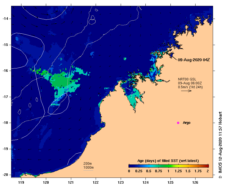The width and height of the screenshot is (225, 187).
Task: Click the dark blue end of colorbar
Action: tap(131, 166)
